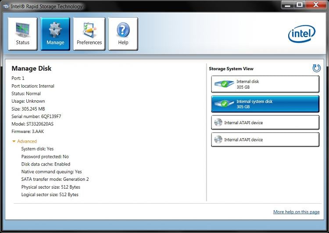Collapse the Advanced section
Image resolution: width=329 pixels, height=233 pixels.
24,141
